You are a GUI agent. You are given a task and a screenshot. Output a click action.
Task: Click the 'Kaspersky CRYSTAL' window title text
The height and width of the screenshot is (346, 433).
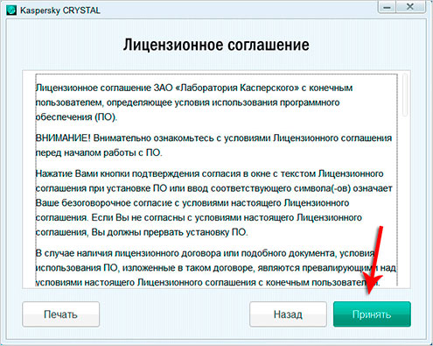click(60, 11)
